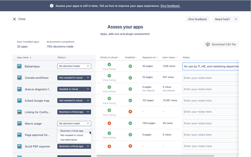Sort the table by Enabled column

(131, 58)
